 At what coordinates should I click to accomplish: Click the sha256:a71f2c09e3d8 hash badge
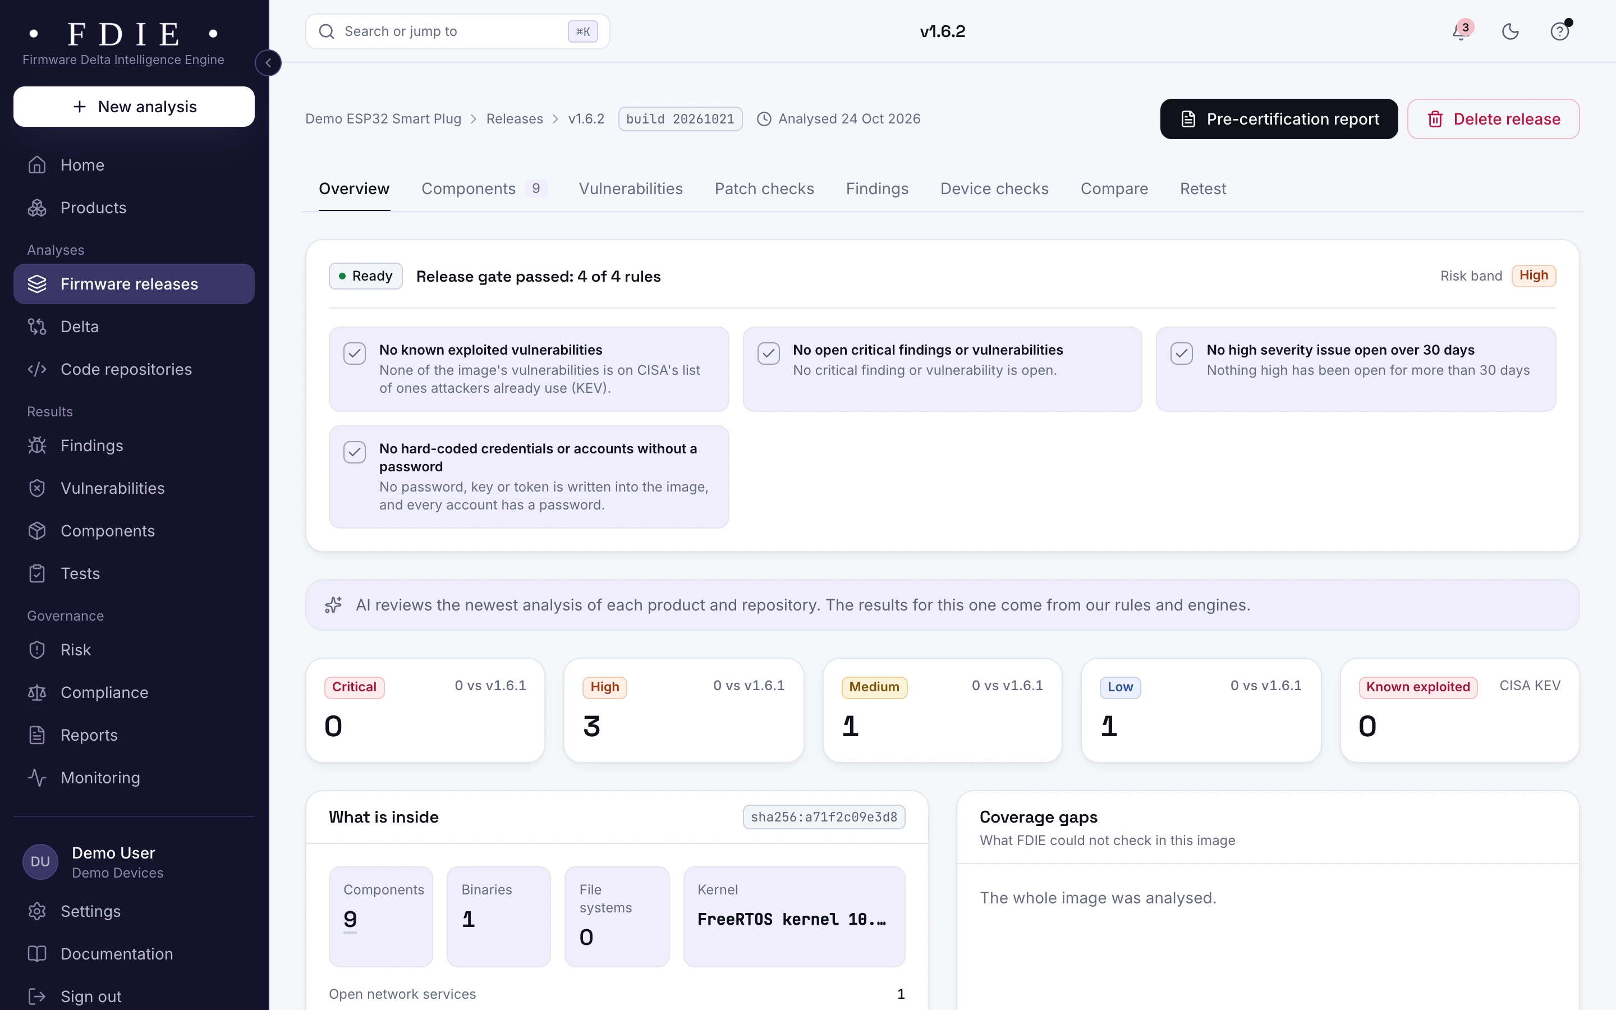click(x=824, y=817)
